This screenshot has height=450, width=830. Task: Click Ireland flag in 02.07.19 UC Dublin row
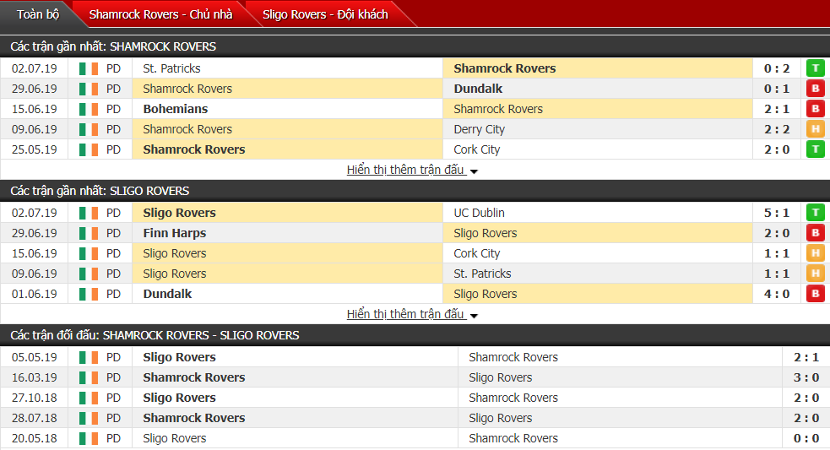pos(89,213)
